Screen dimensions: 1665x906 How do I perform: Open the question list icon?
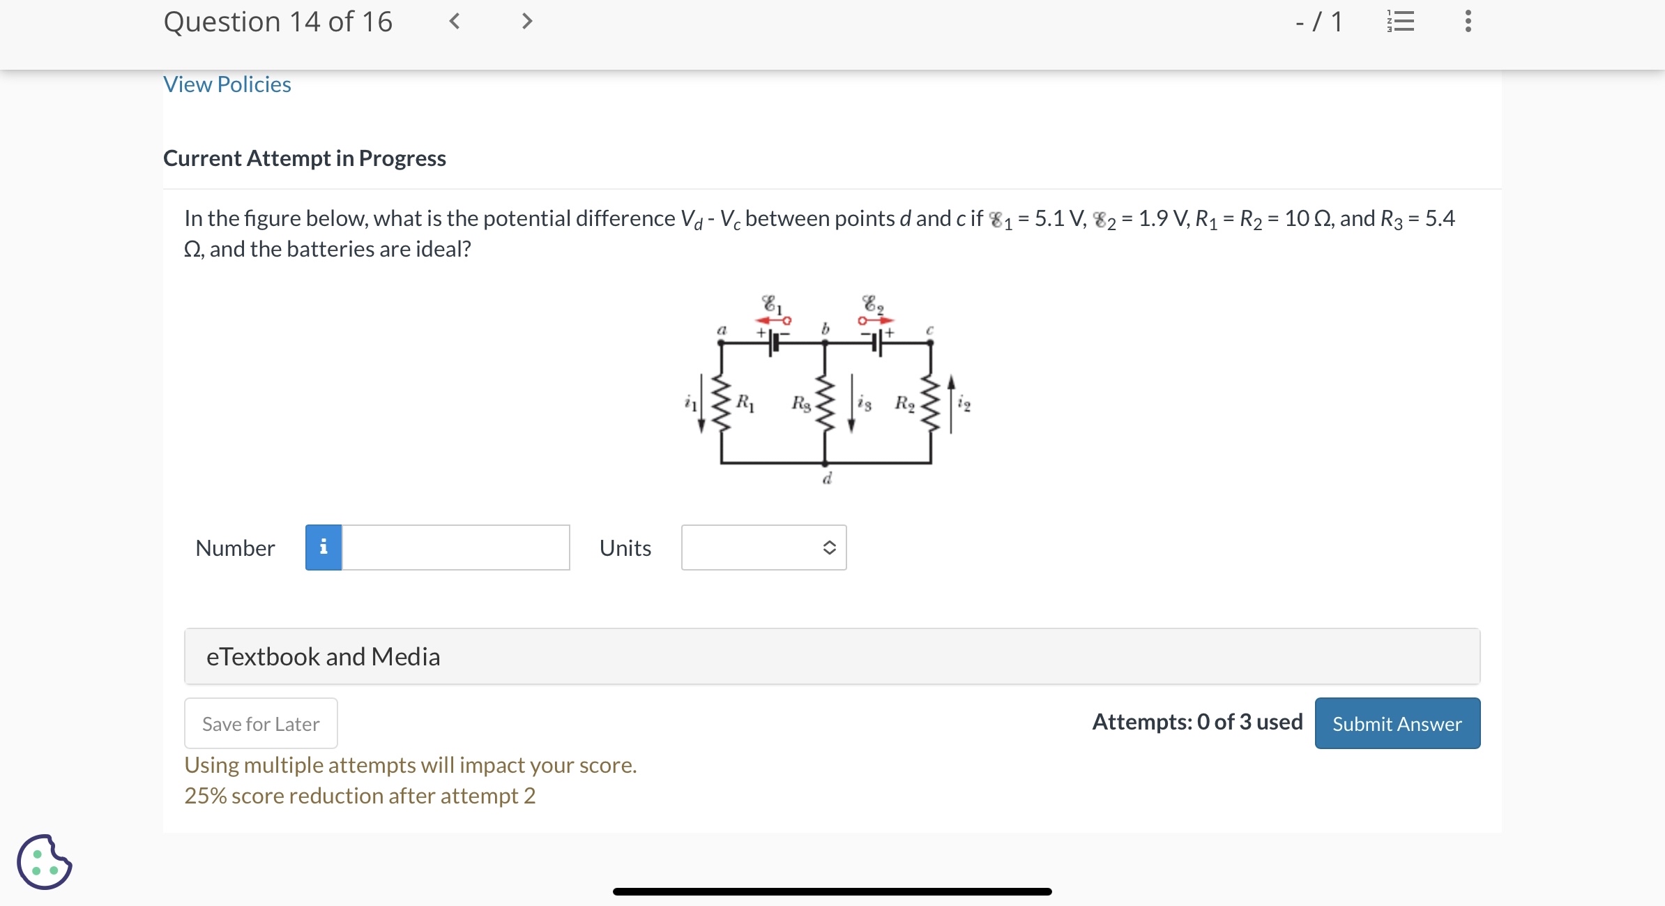tap(1400, 22)
